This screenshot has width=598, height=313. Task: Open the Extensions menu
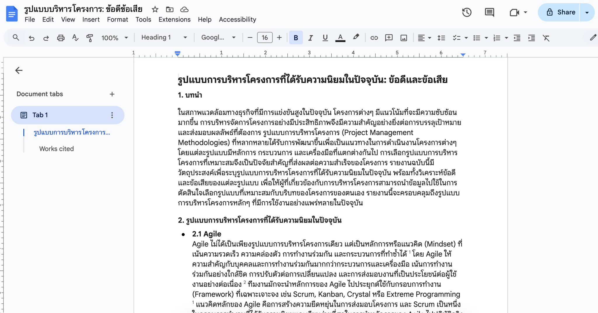(174, 20)
